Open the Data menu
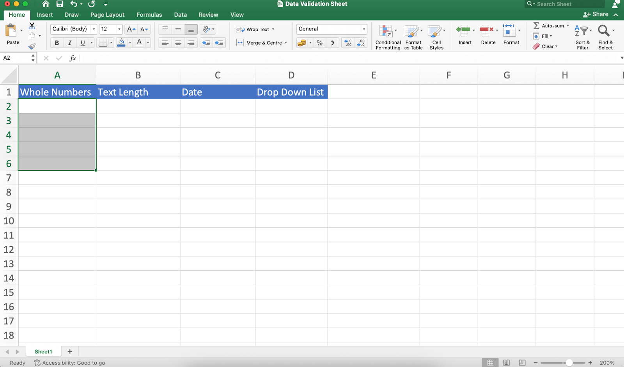Viewport: 624px width, 367px height. click(x=180, y=14)
